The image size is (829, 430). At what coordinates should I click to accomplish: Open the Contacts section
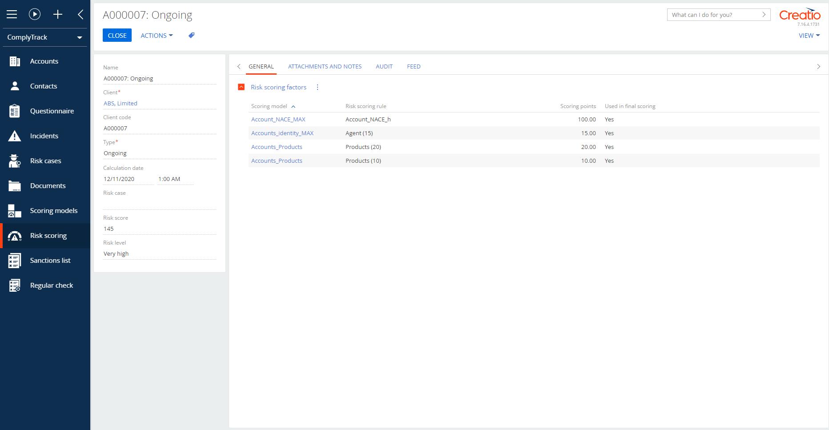click(44, 86)
